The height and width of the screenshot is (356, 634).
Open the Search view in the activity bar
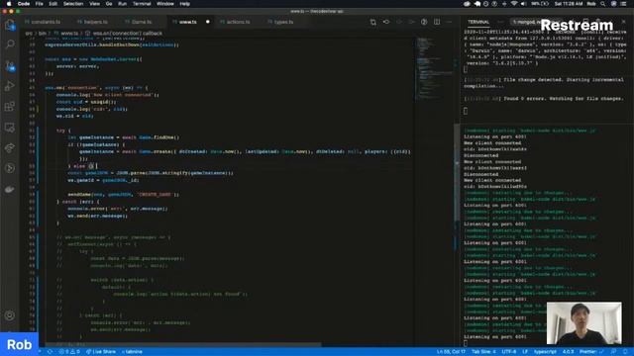pyautogui.click(x=10, y=44)
